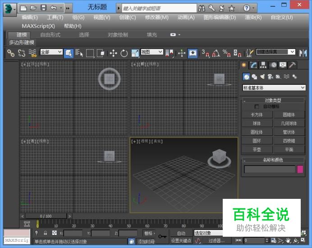This screenshot has height=248, width=312.
Task: Click the 圆柱体 primitive button
Action: (257, 132)
